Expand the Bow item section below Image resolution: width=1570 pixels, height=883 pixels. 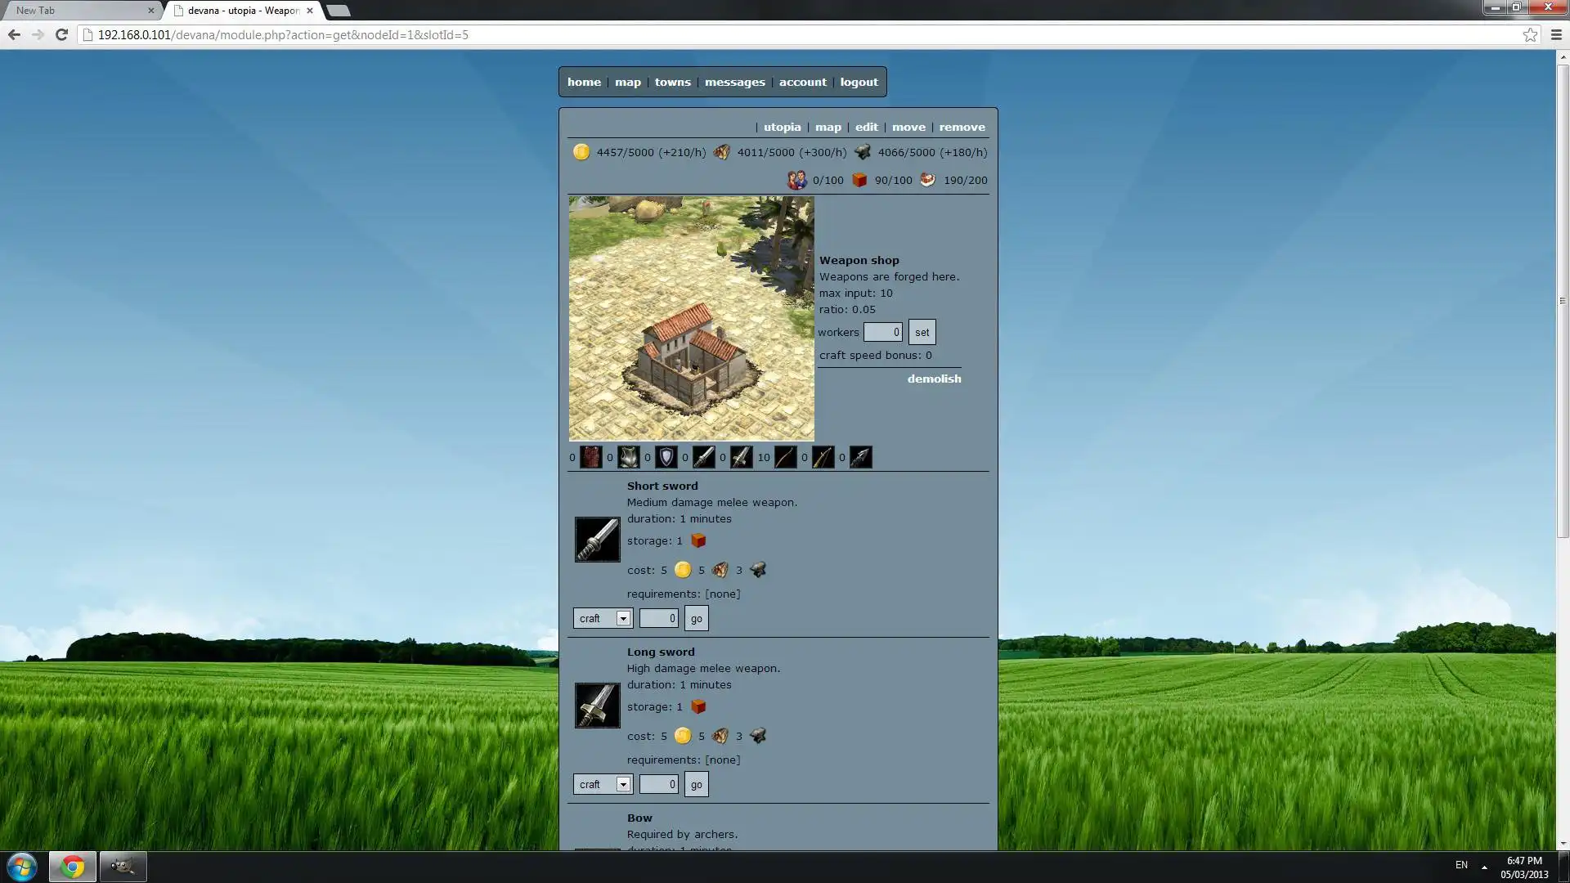point(639,816)
